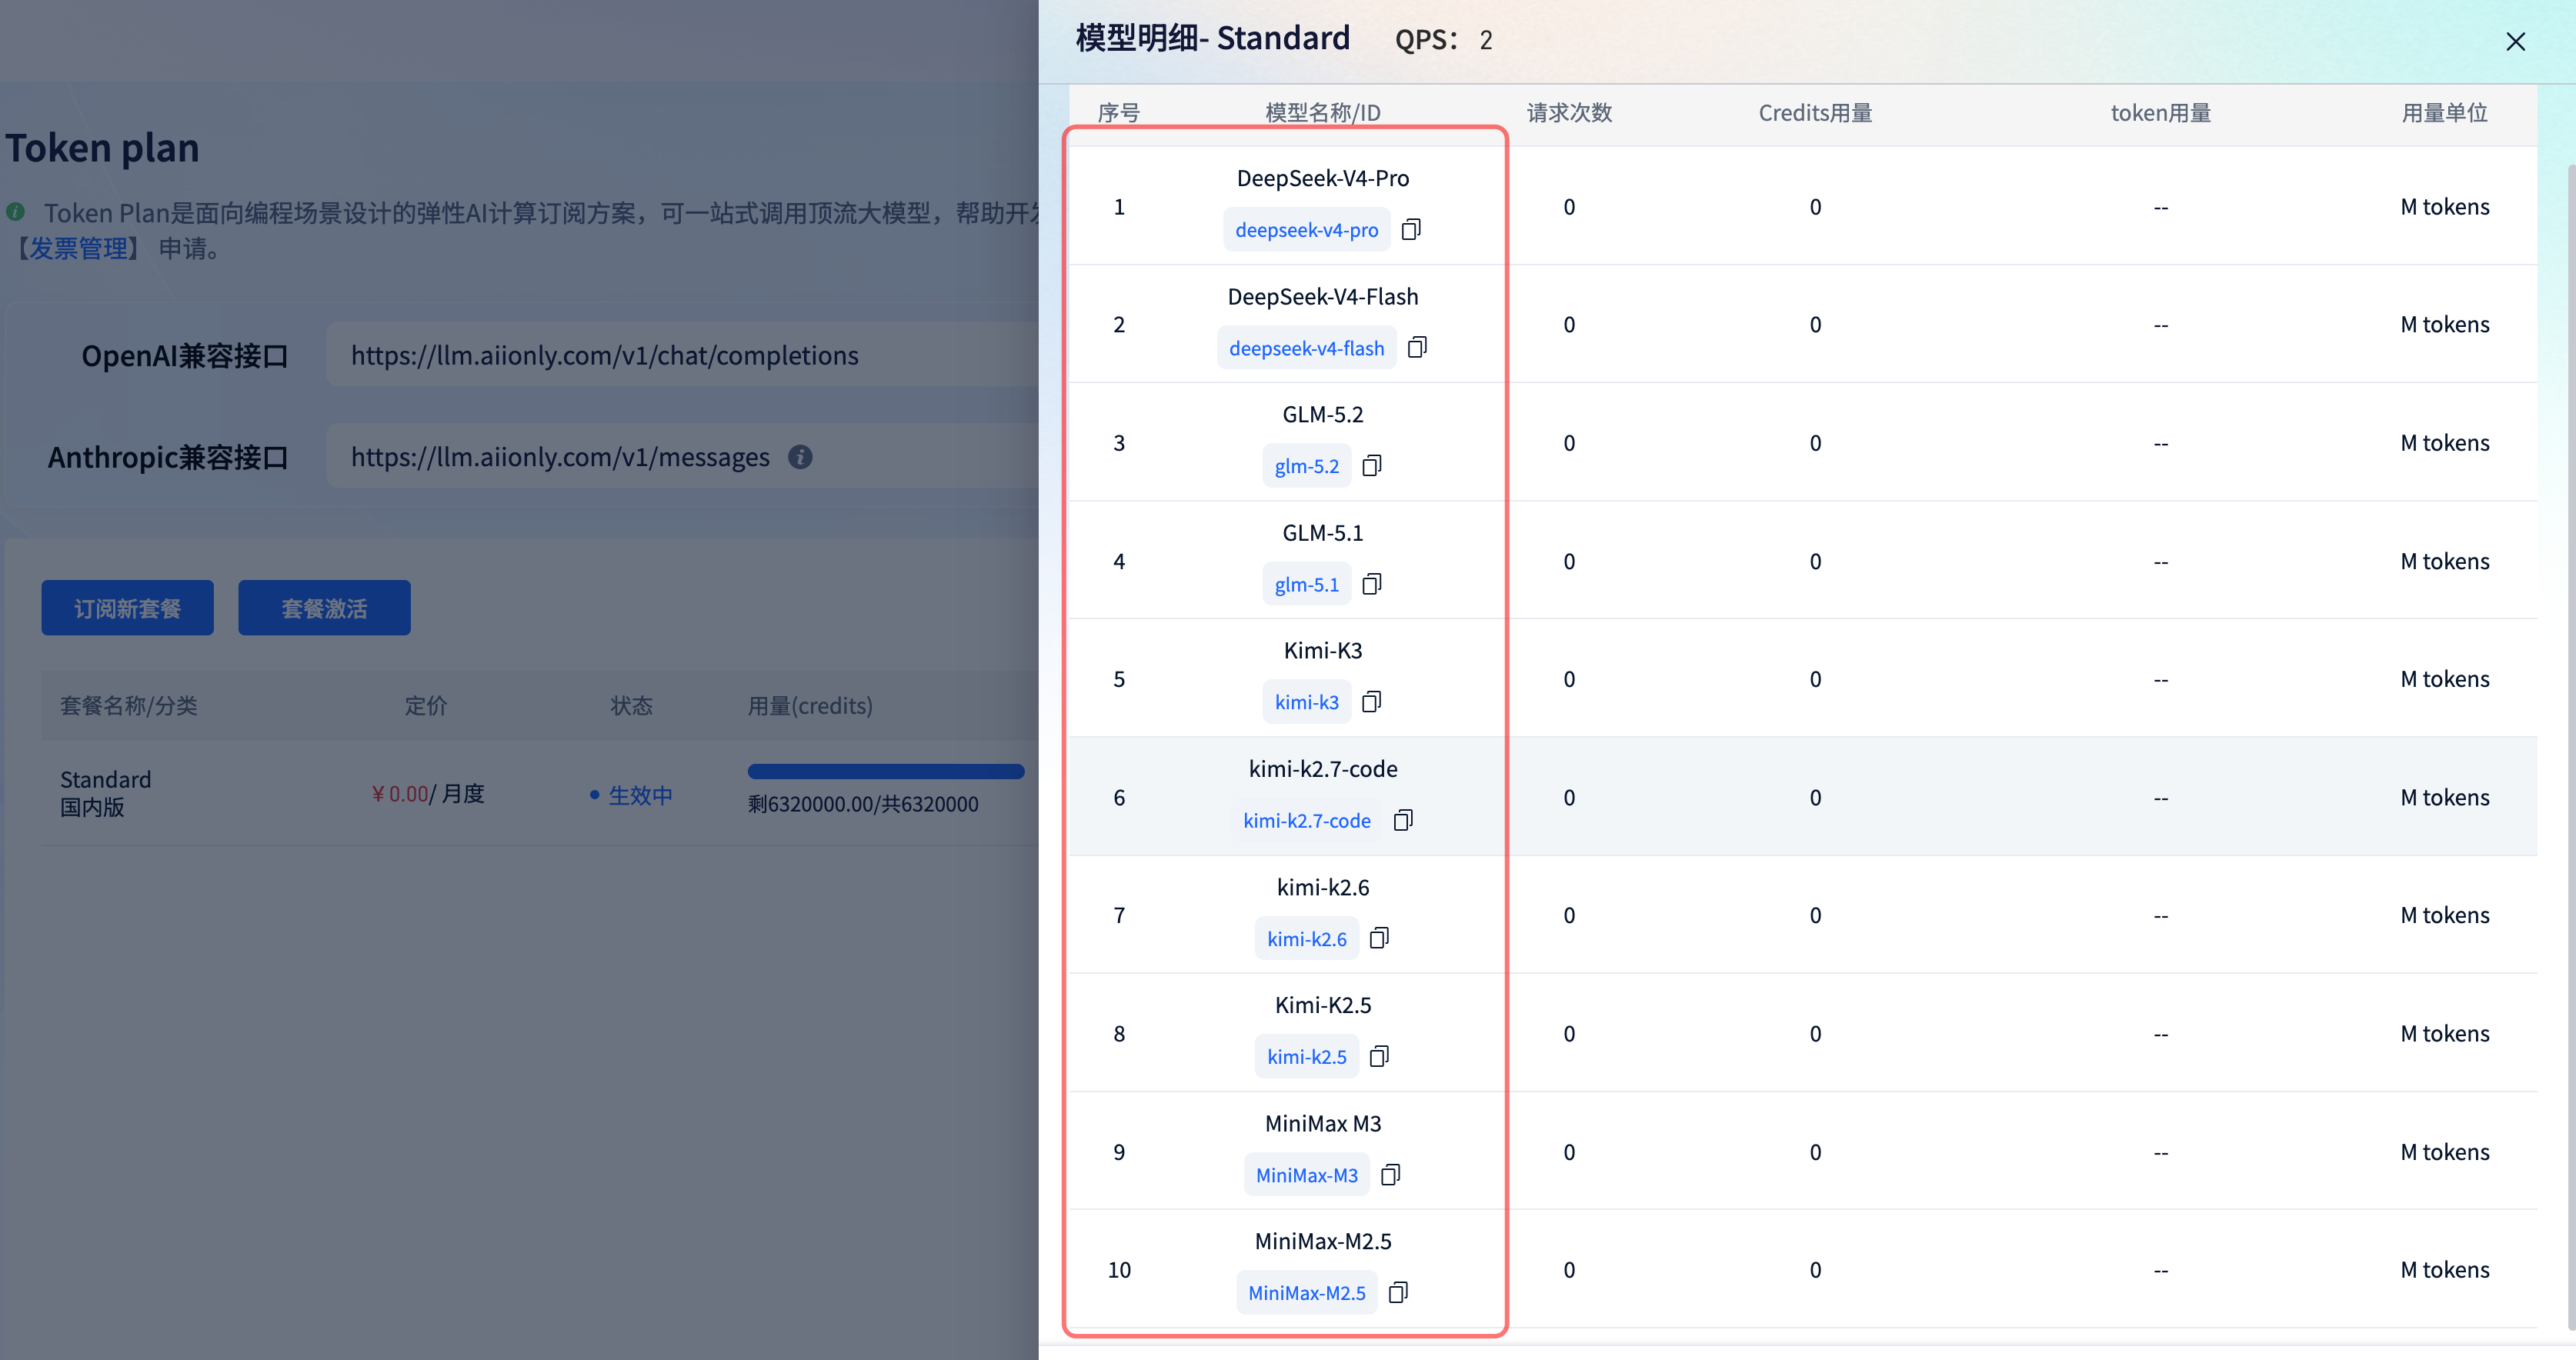Click the 请求次数 column header
This screenshot has height=1360, width=2576.
pyautogui.click(x=1569, y=113)
